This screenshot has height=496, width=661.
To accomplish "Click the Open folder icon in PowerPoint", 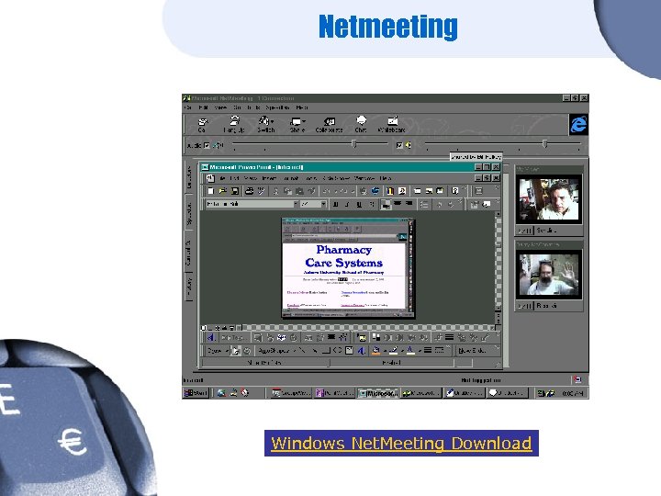I will [x=222, y=191].
